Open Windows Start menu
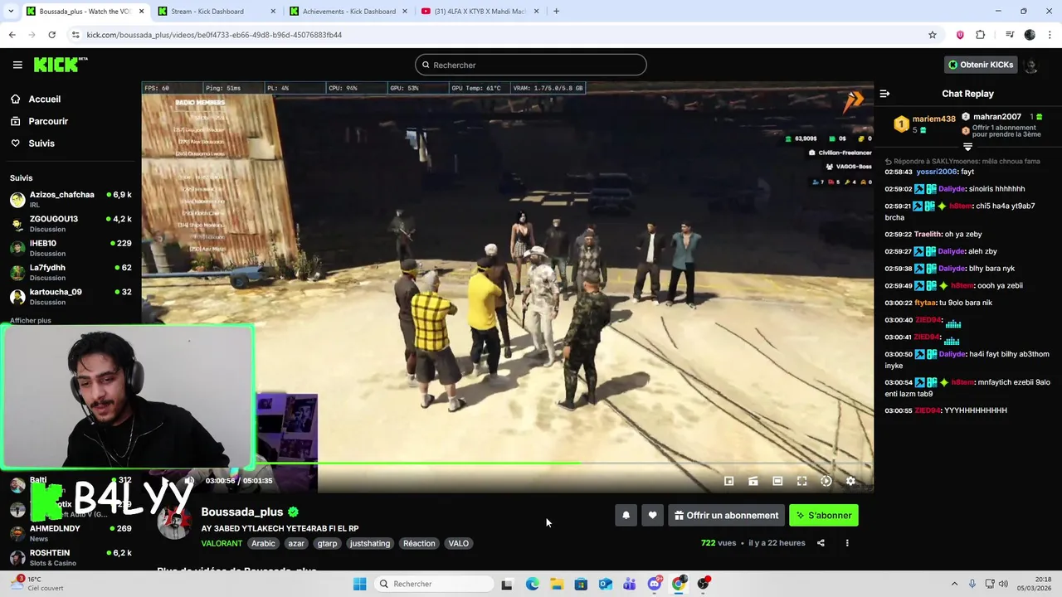 (359, 584)
